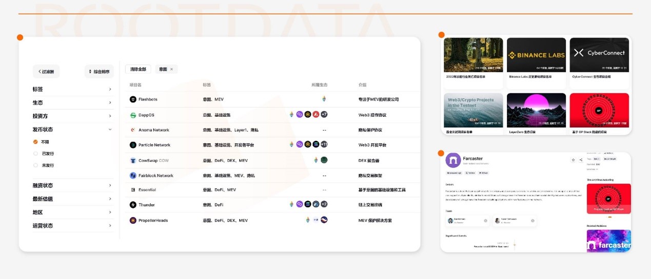The image size is (651, 279).
Task: Open the 综合排序 sort dropdown
Action: [99, 72]
